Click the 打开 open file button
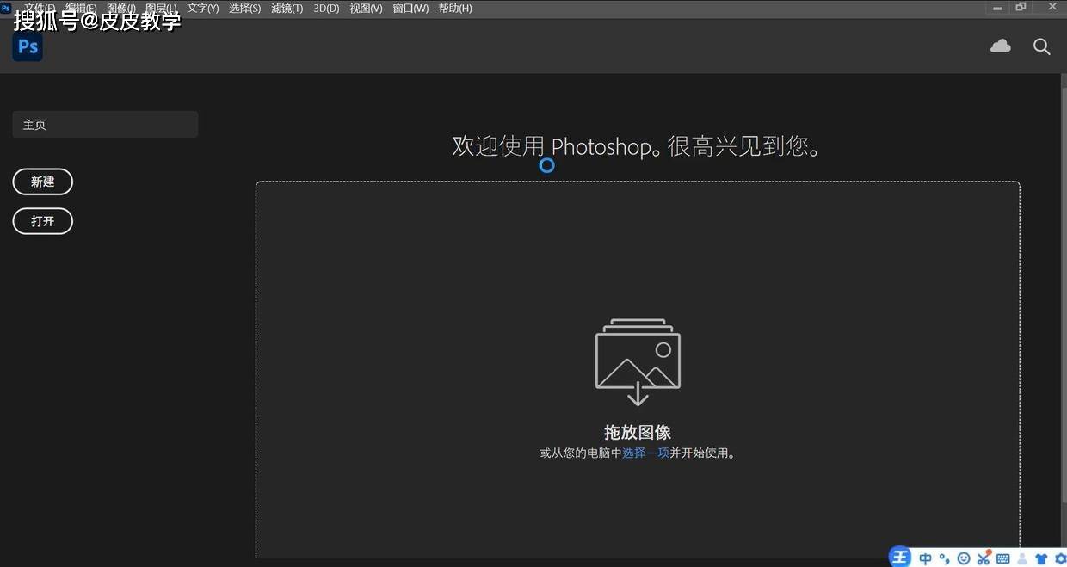 43,221
